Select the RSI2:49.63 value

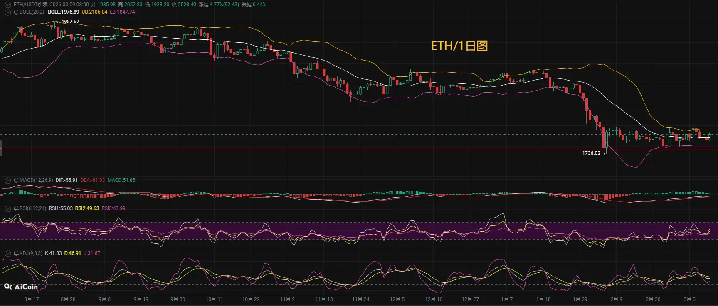click(x=87, y=208)
